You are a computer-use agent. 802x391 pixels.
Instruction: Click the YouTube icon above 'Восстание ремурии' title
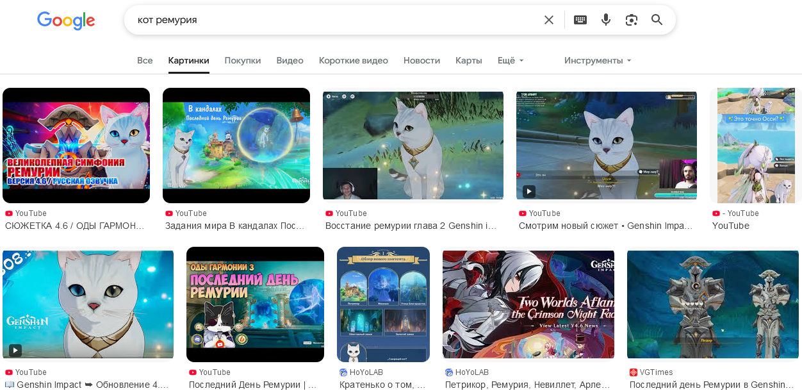[x=329, y=213]
